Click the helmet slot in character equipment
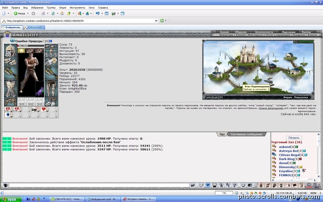Image resolution: width=323 pixels, height=202 pixels. coord(11,51)
